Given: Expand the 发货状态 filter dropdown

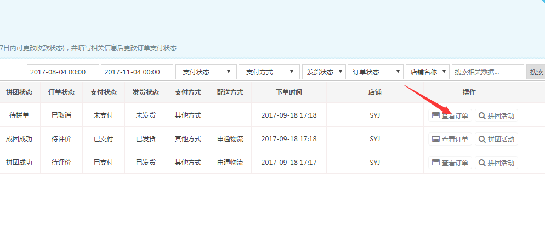Looking at the screenshot, I should click(x=323, y=72).
